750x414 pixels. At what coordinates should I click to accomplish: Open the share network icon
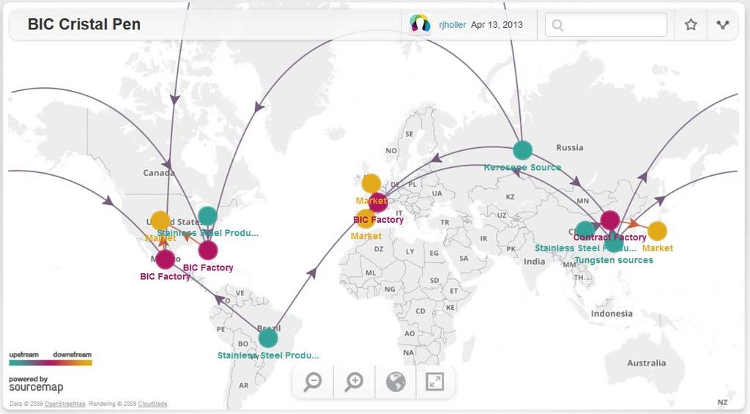click(x=722, y=24)
